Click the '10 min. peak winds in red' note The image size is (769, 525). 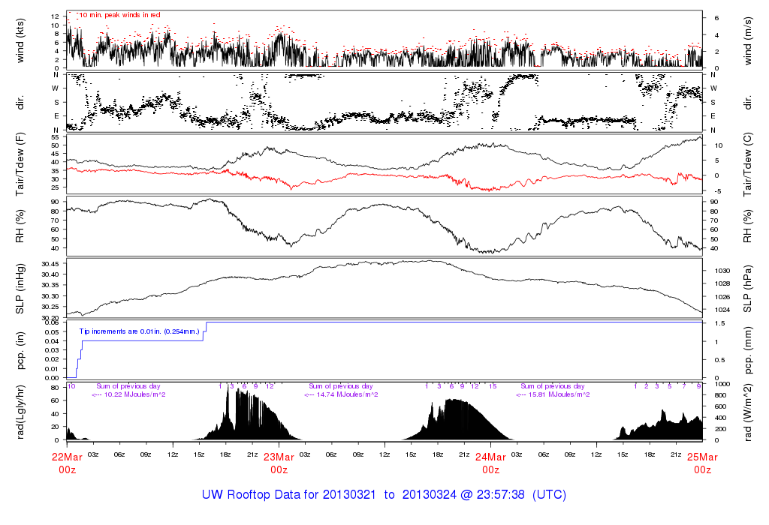click(119, 15)
